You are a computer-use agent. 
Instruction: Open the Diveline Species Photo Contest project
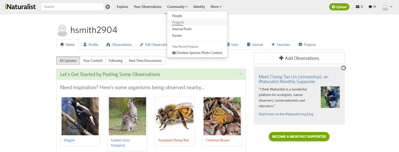(x=197, y=53)
